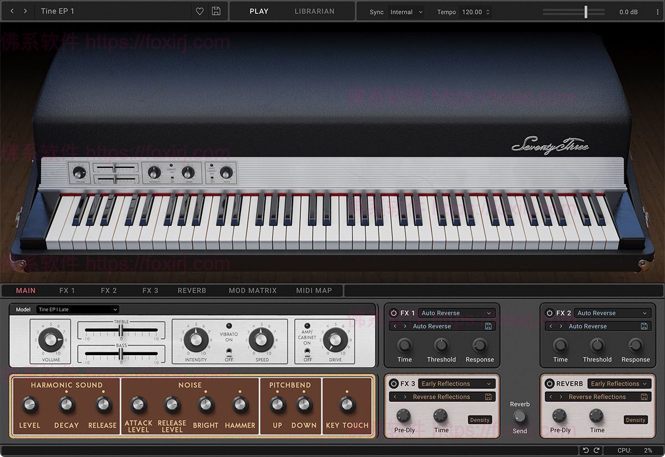Save the current preset using the disk icon

216,11
